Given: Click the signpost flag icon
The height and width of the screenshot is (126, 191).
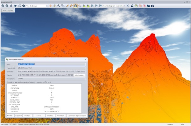Looking at the screenshot, I should 100,6.
